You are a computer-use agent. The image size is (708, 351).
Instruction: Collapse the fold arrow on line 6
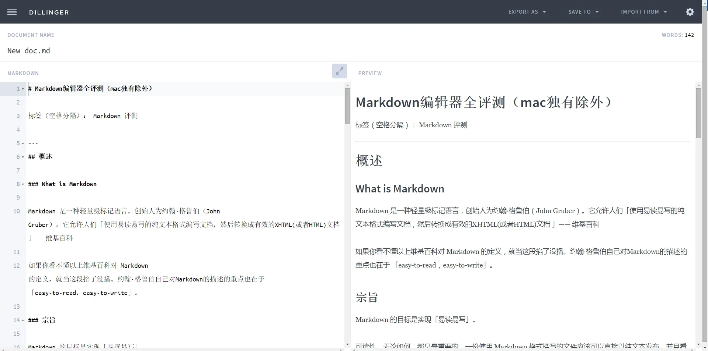[x=23, y=157]
